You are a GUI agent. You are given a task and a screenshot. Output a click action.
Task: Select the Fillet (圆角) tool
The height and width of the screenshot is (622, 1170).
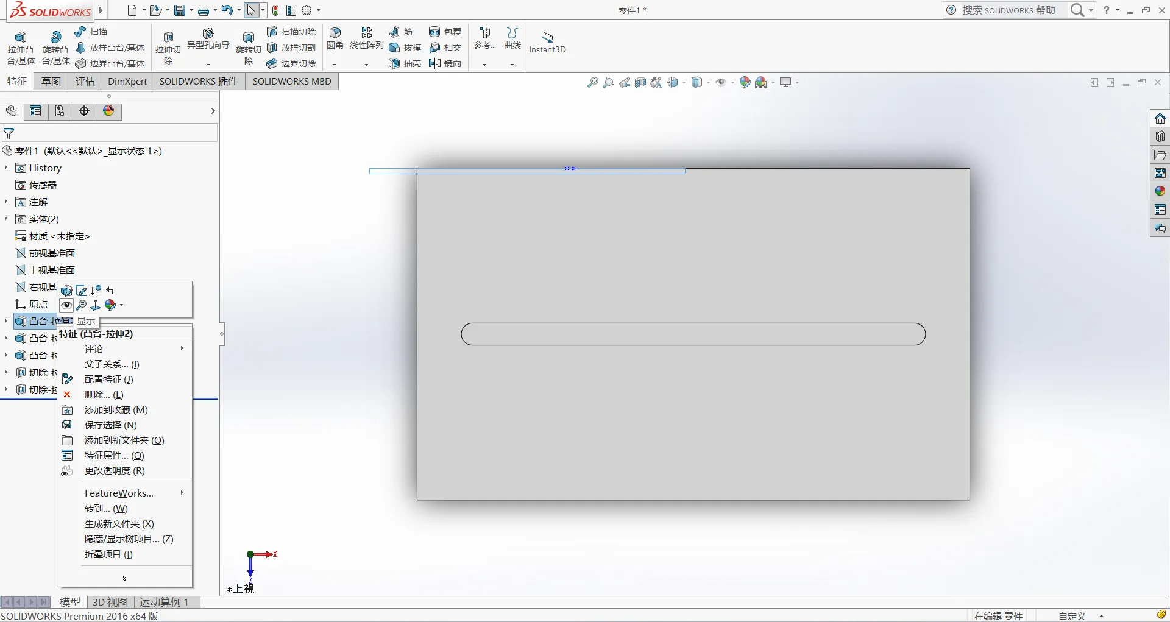335,38
